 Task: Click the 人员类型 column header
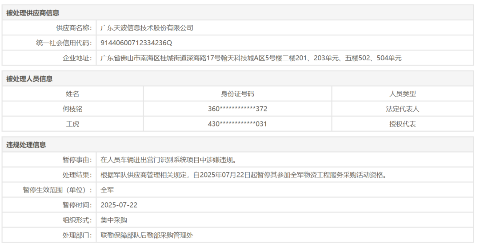pos(403,94)
